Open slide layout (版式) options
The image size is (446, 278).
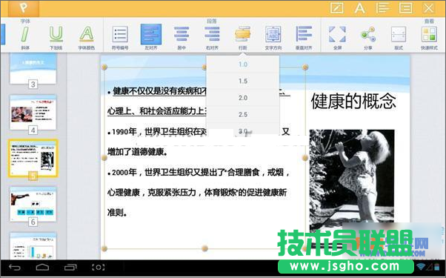click(399, 37)
